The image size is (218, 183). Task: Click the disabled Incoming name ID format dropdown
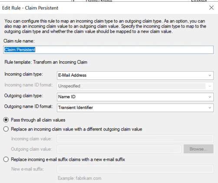point(135,86)
